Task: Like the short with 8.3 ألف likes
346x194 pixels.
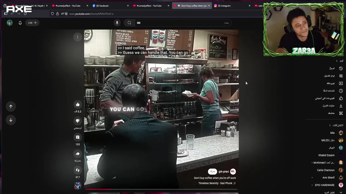Action: [x=78, y=105]
